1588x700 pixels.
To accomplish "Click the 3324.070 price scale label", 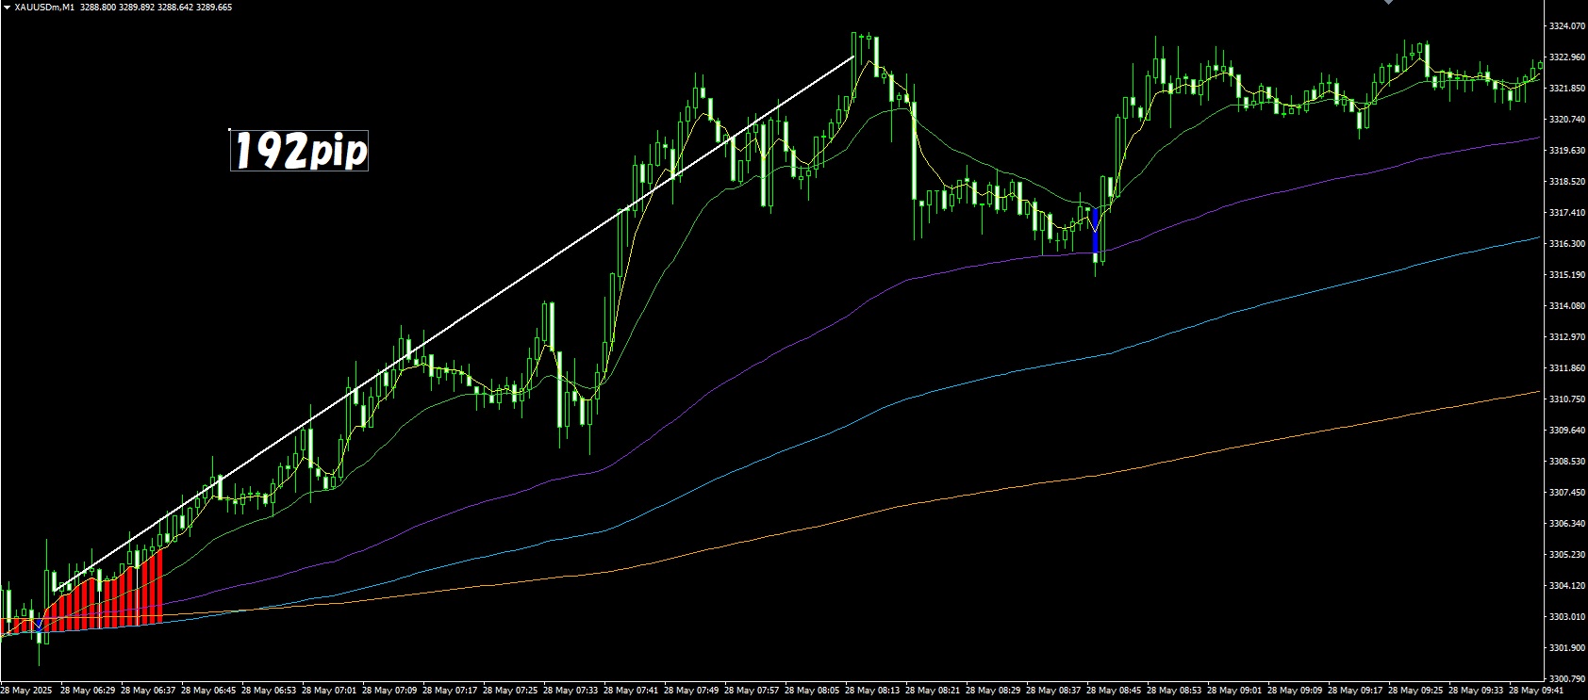I will (1564, 26).
